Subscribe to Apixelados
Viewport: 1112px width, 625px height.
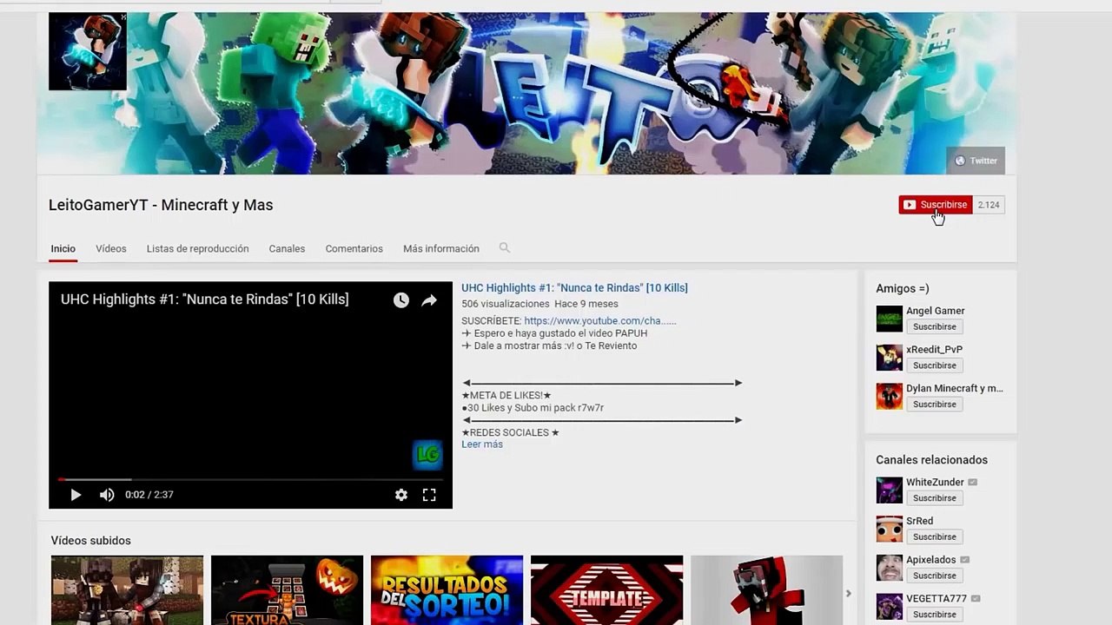click(x=934, y=576)
